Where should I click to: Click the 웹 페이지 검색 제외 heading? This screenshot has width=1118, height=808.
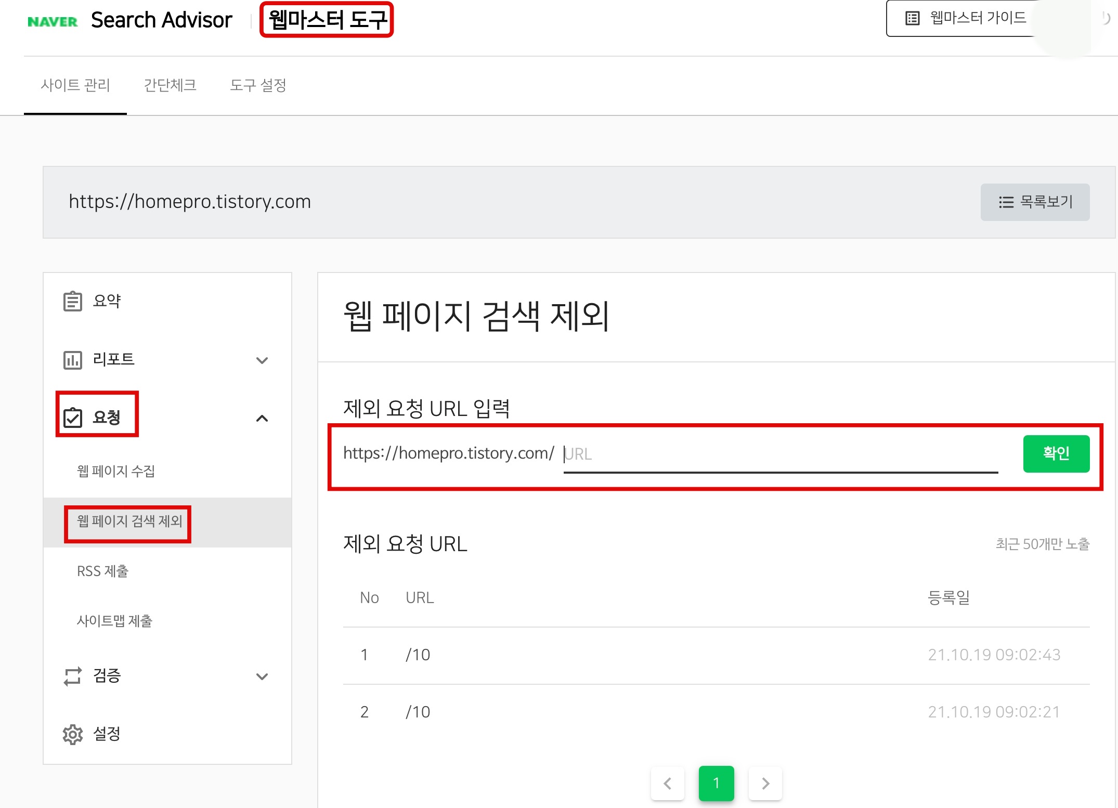pos(476,316)
